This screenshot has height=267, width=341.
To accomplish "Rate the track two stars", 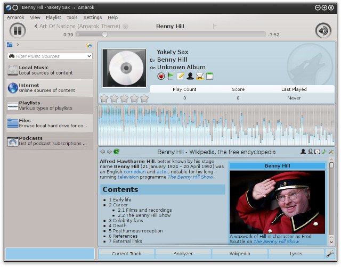I will (114, 98).
